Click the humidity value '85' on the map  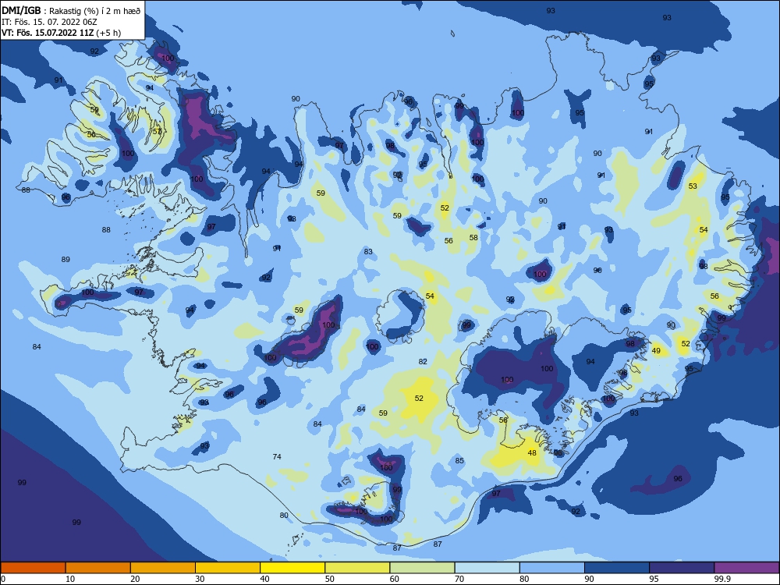459,461
